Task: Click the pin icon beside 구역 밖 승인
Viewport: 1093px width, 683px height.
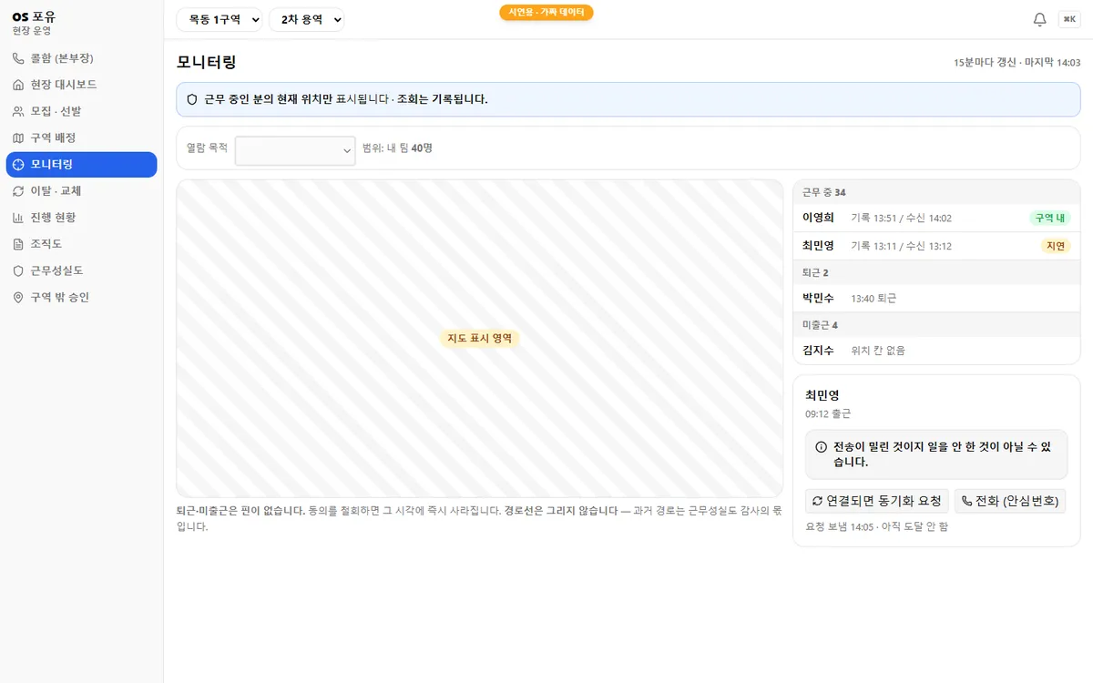Action: click(18, 298)
